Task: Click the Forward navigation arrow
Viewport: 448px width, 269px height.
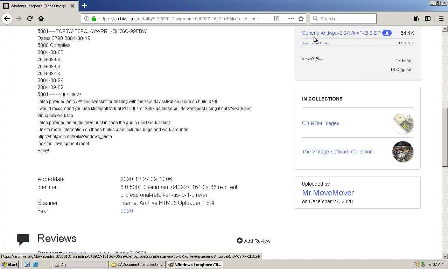Action: (19, 19)
